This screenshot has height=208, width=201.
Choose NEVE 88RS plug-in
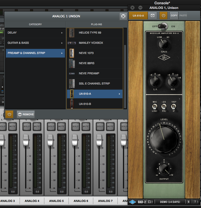95,63
